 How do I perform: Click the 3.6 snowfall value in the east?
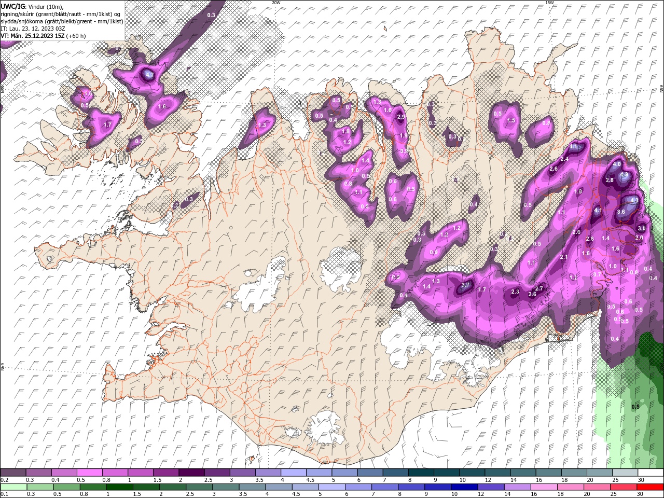point(621,212)
